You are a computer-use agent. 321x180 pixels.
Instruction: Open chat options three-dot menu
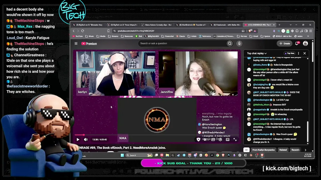point(298,53)
